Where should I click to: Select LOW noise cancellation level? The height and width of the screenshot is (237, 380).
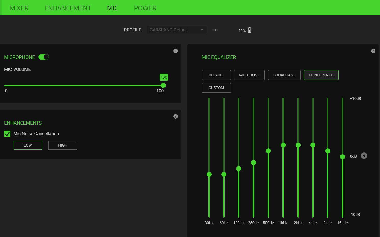tap(28, 145)
